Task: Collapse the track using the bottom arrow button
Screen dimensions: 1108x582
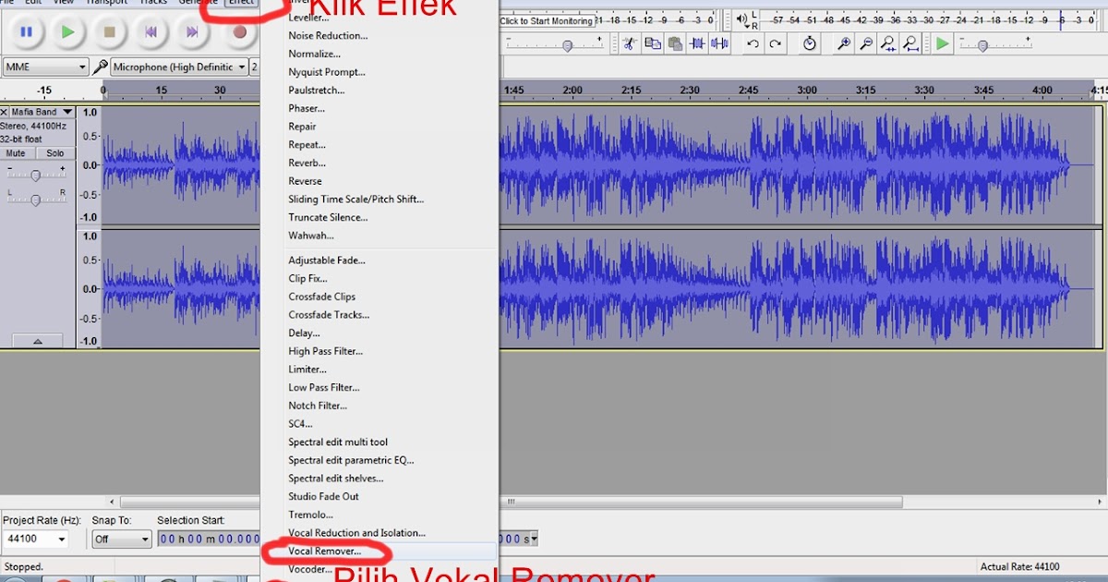Action: 38,341
